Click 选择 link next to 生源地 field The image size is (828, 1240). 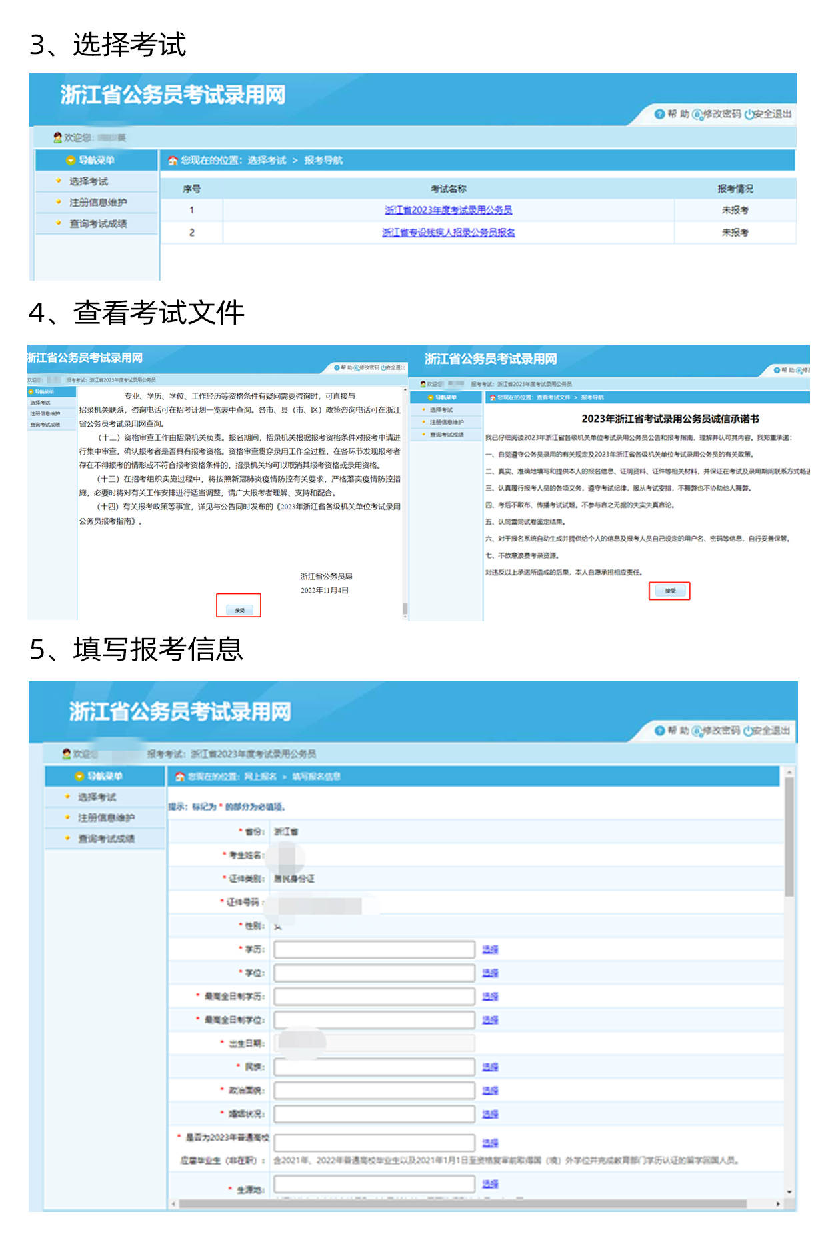490,1184
